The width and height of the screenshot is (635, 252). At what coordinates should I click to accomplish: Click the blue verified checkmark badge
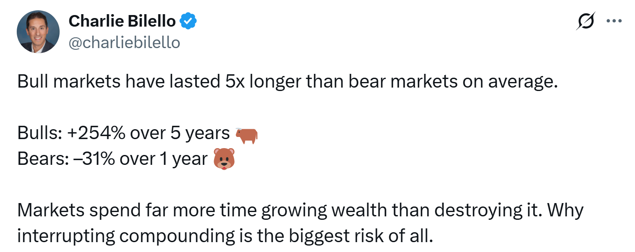coord(188,21)
